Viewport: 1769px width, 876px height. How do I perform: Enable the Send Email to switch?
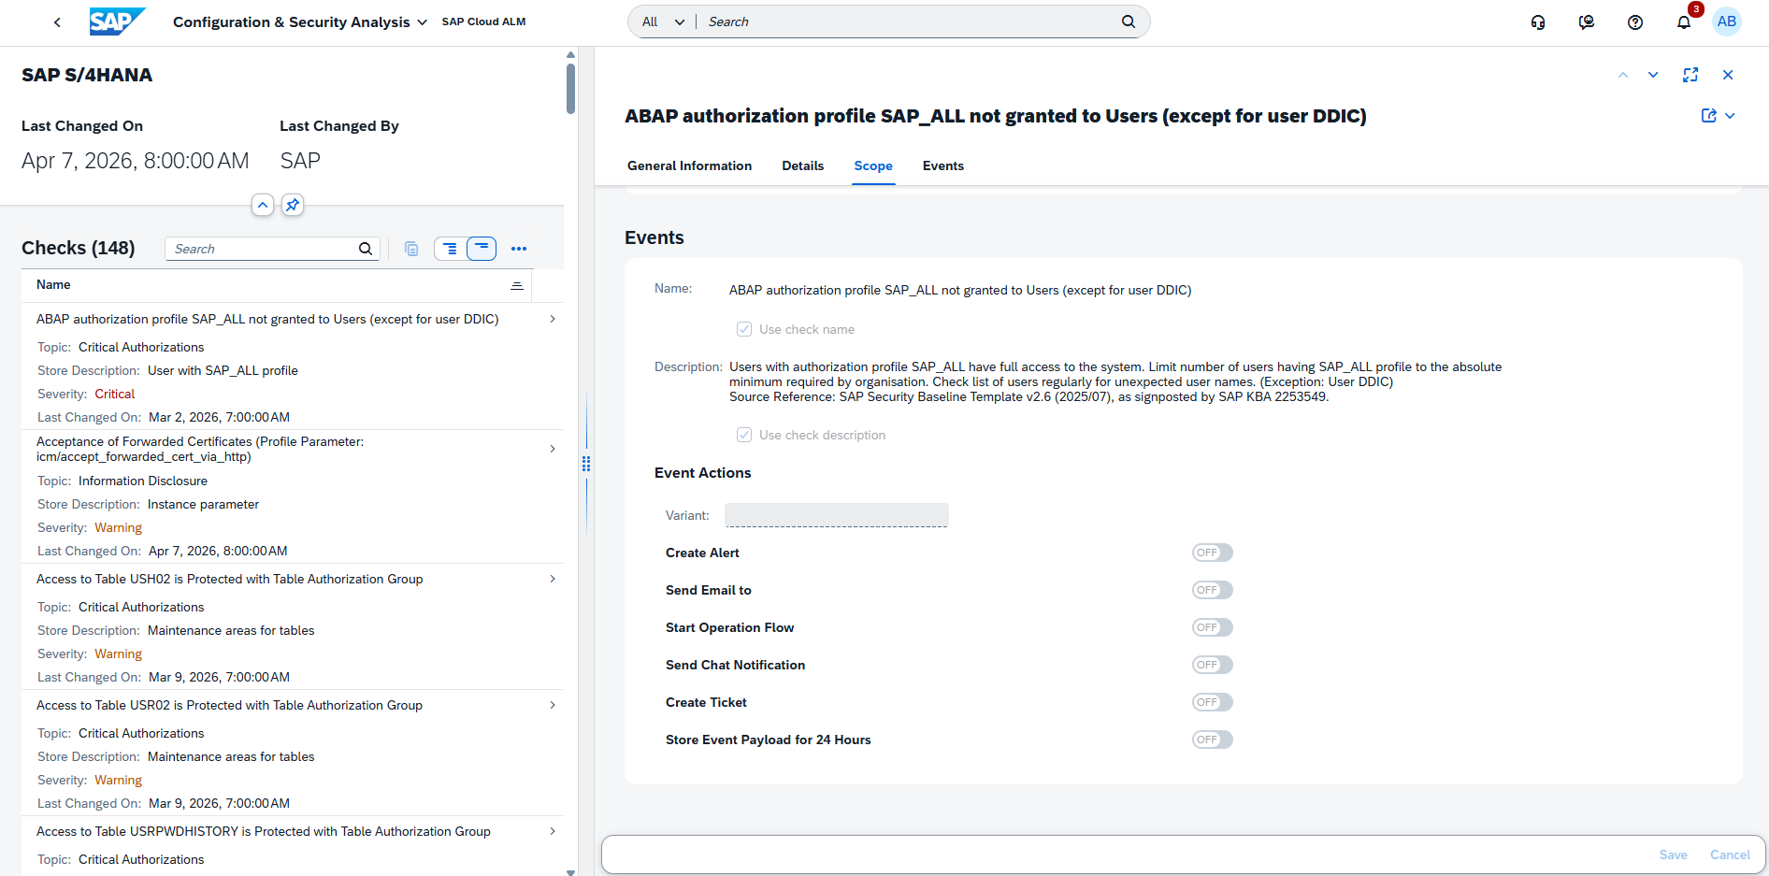(x=1212, y=590)
